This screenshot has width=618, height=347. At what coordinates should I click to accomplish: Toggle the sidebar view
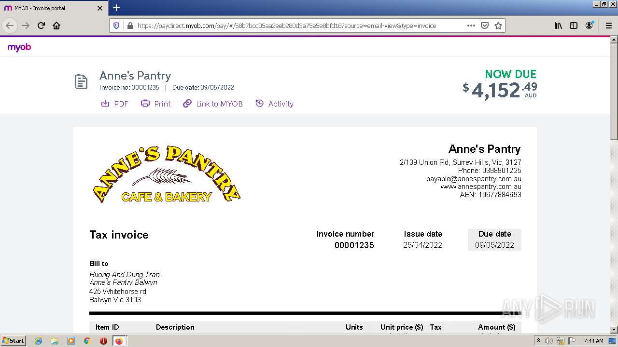click(x=574, y=26)
